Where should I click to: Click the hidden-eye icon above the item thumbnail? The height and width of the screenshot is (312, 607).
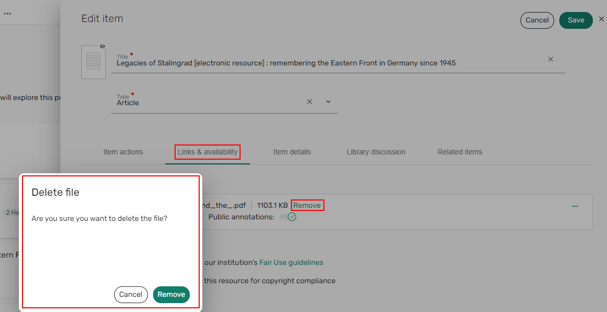pyautogui.click(x=103, y=47)
